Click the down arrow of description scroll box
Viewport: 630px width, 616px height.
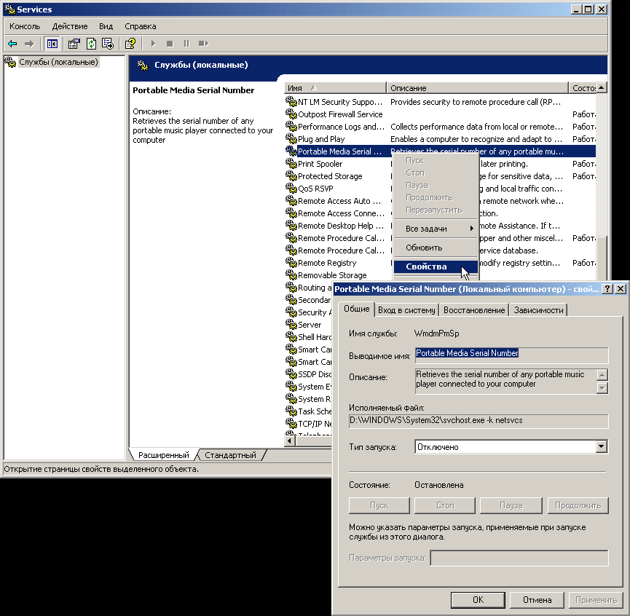click(602, 388)
